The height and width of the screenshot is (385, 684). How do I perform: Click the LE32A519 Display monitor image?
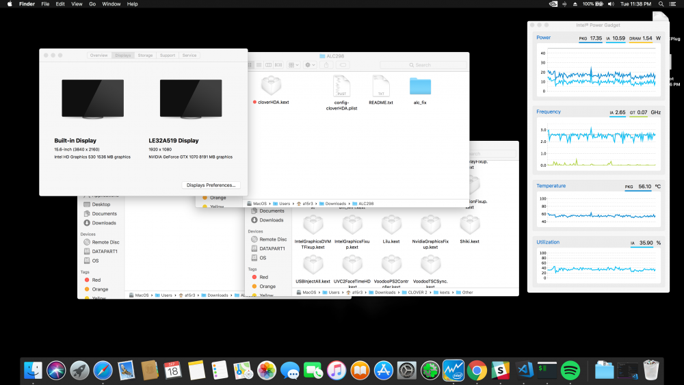(x=191, y=98)
